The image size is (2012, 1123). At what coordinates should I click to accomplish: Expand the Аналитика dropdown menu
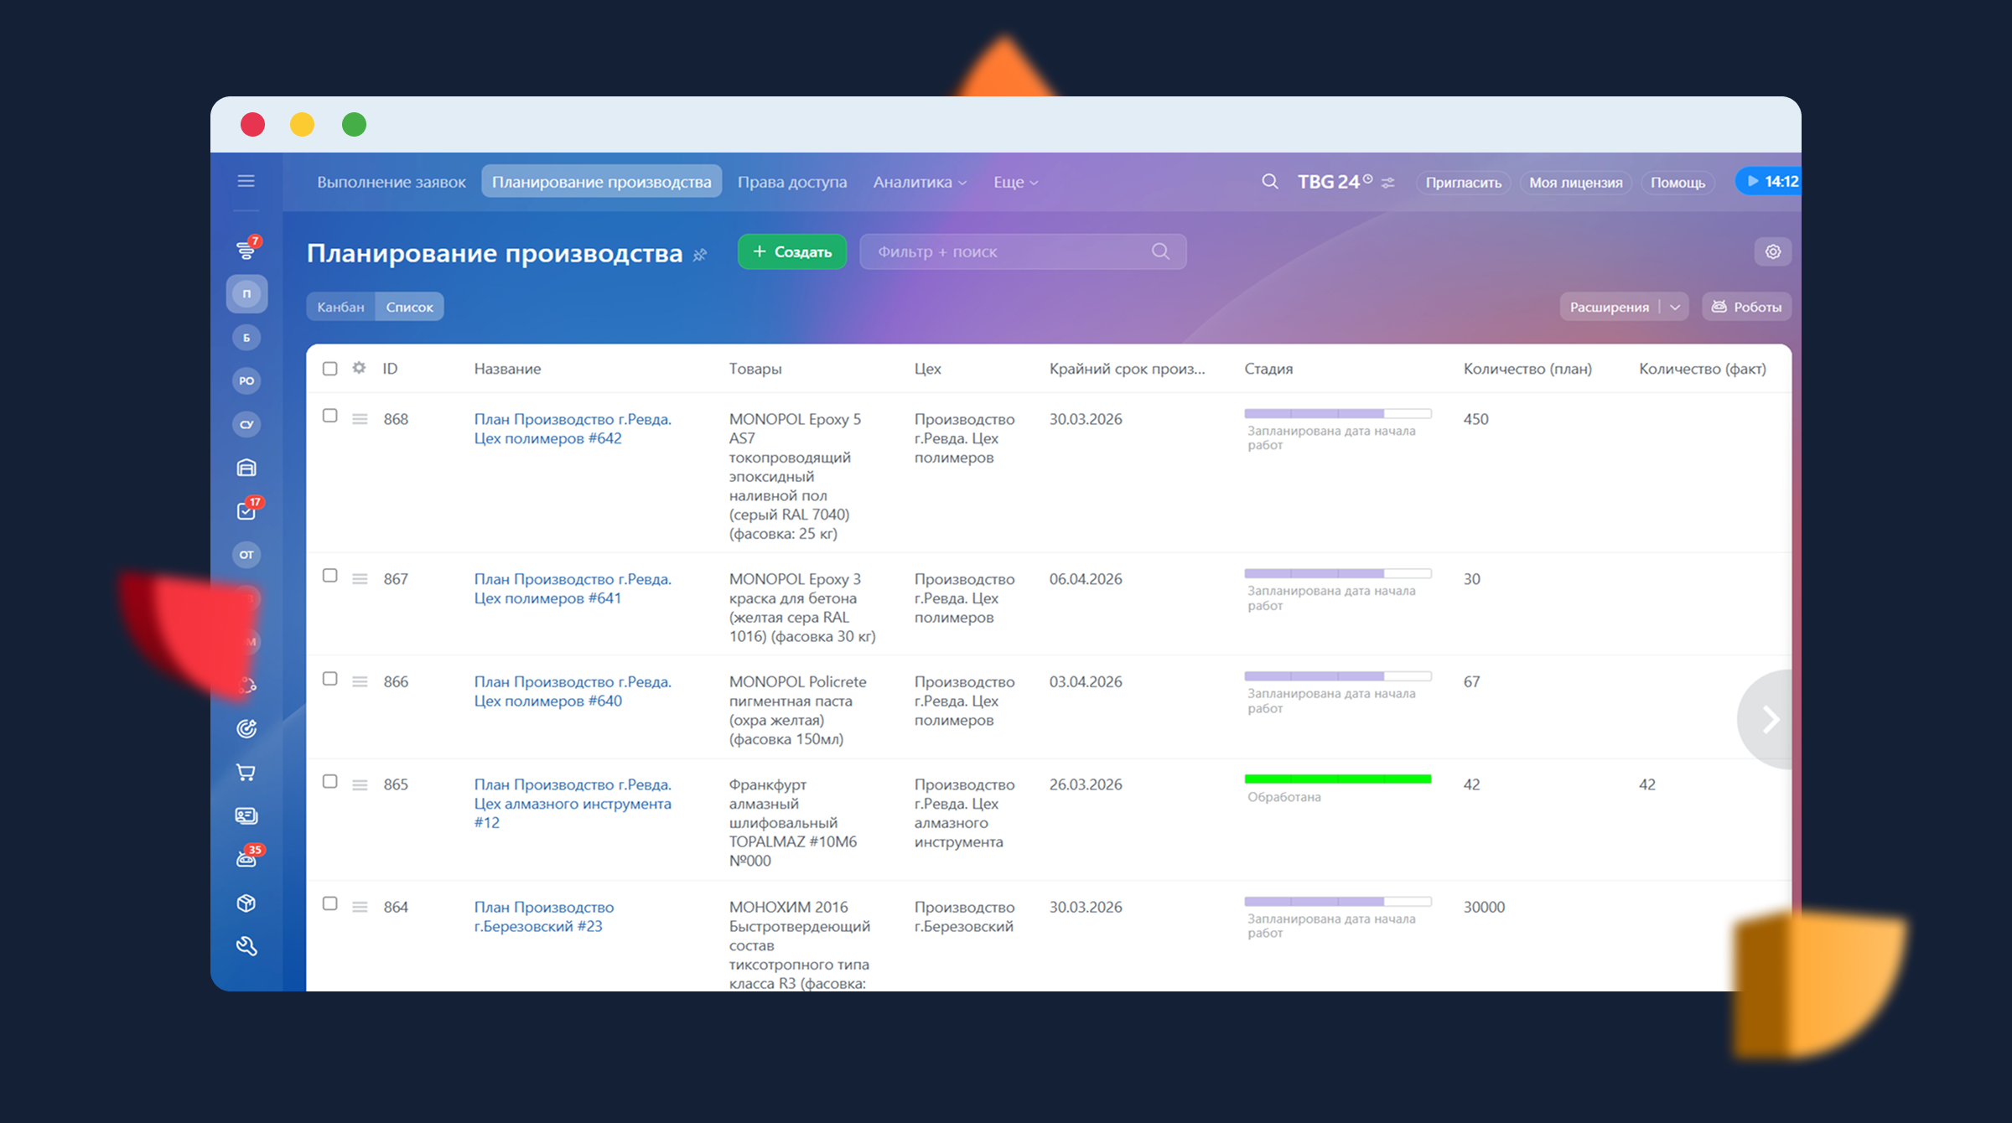[920, 182]
